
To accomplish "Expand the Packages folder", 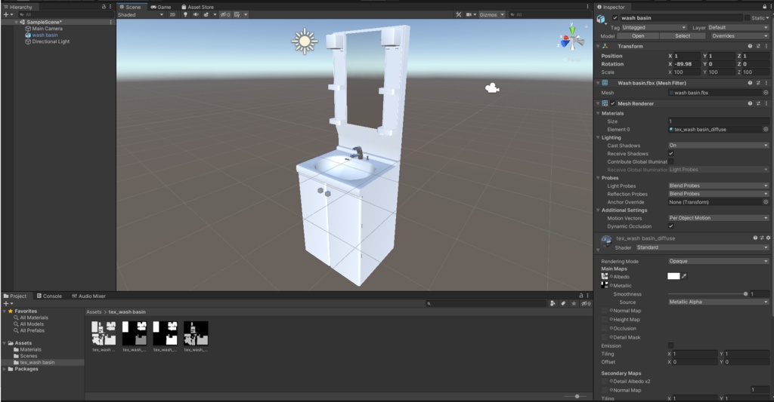I will pyautogui.click(x=5, y=369).
